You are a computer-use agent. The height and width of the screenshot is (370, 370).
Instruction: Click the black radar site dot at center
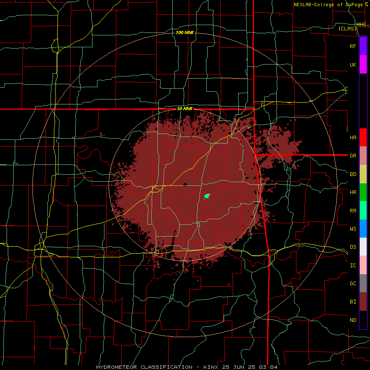click(185, 185)
